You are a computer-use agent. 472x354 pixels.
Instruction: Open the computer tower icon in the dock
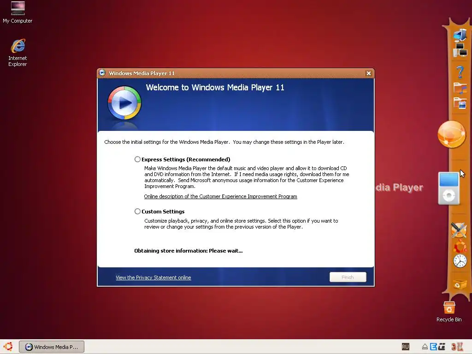[x=460, y=35]
